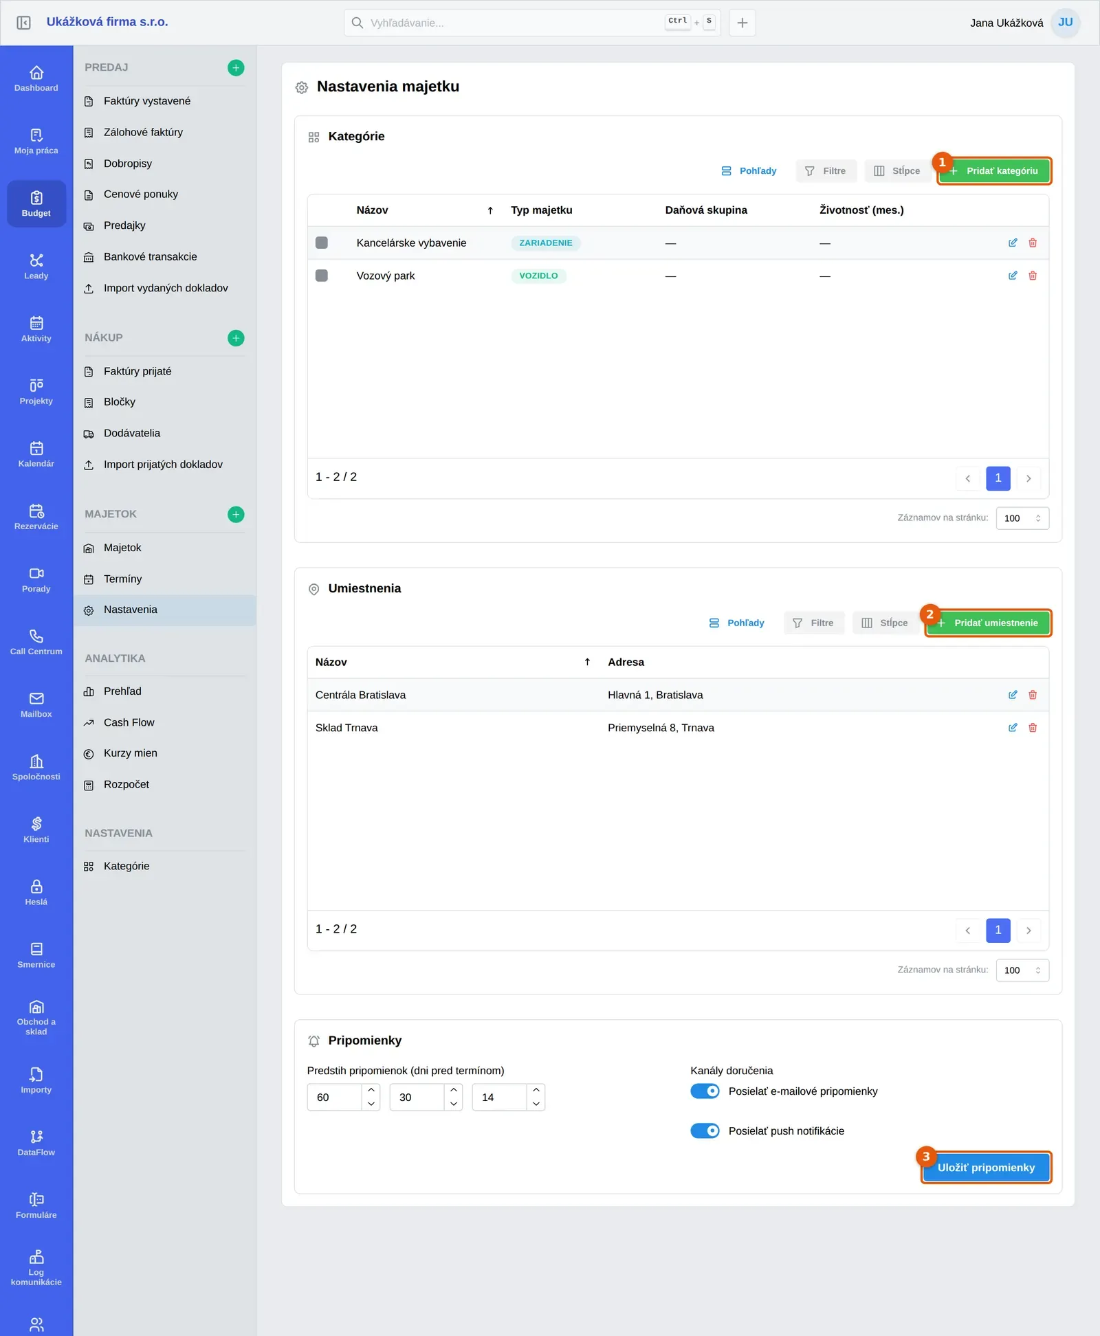Toggle e-mailové pripomienky switch
The image size is (1100, 1336).
[705, 1091]
